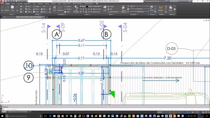Click the Move tool

click(x=28, y=7)
